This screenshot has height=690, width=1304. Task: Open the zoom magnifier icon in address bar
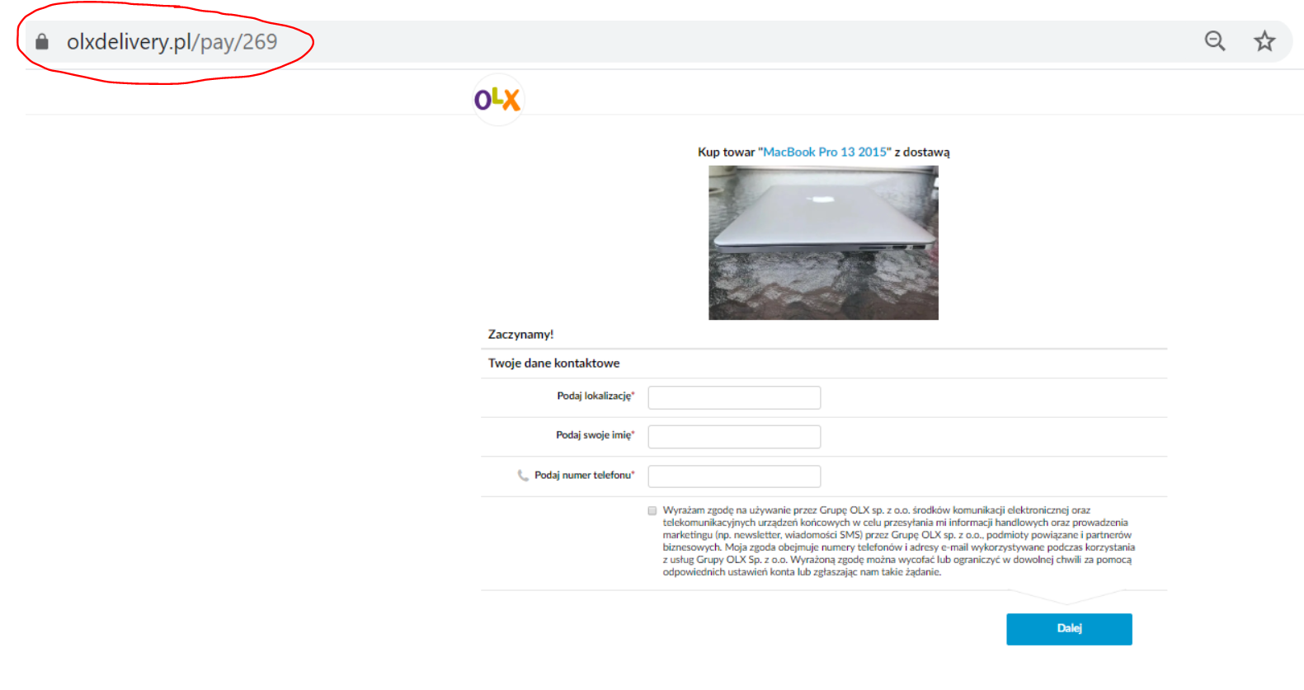click(1215, 41)
